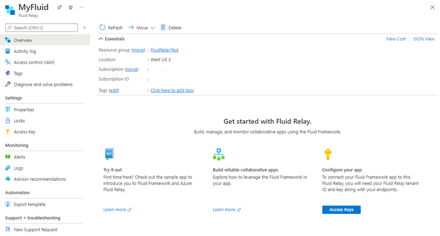Screen dimensions: 440x236
Task: Click the Delete toolbar label
Action: point(175,28)
